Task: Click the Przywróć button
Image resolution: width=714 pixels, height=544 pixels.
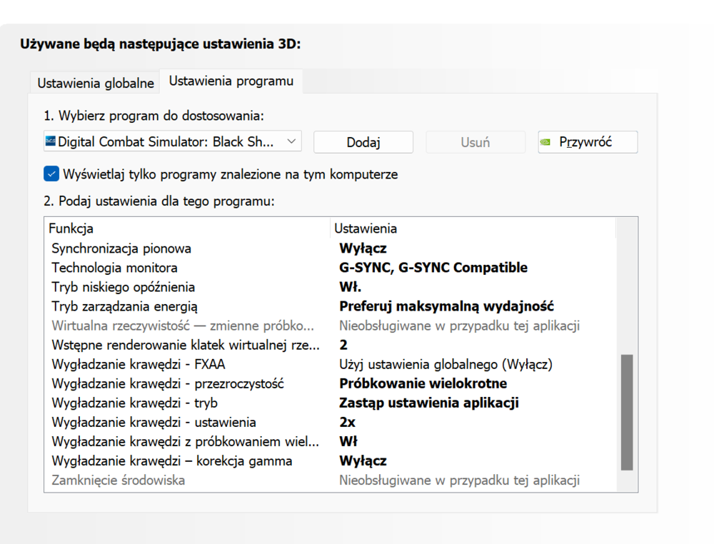Action: tap(588, 142)
